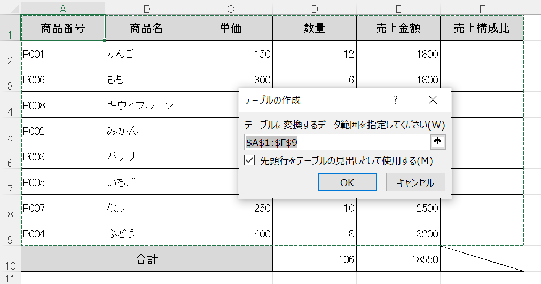
Task: Select column A header
Action: pyautogui.click(x=63, y=8)
